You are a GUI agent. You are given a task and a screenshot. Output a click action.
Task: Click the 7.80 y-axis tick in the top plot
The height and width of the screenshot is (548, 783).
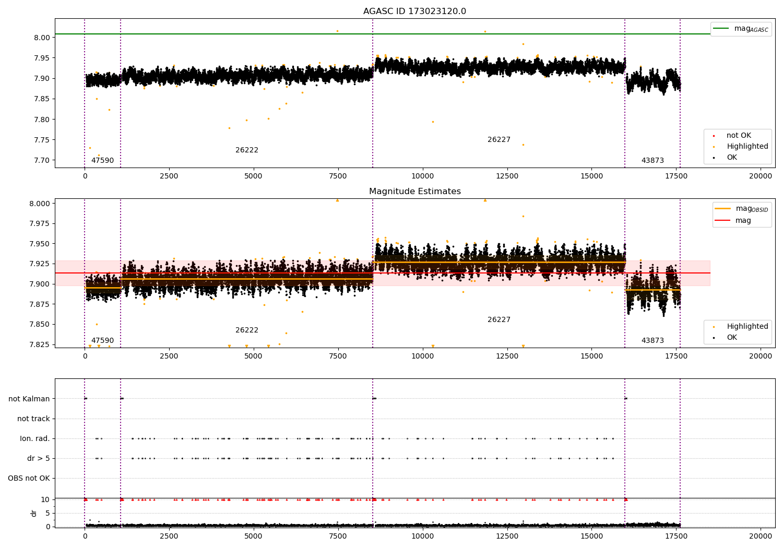click(42, 120)
